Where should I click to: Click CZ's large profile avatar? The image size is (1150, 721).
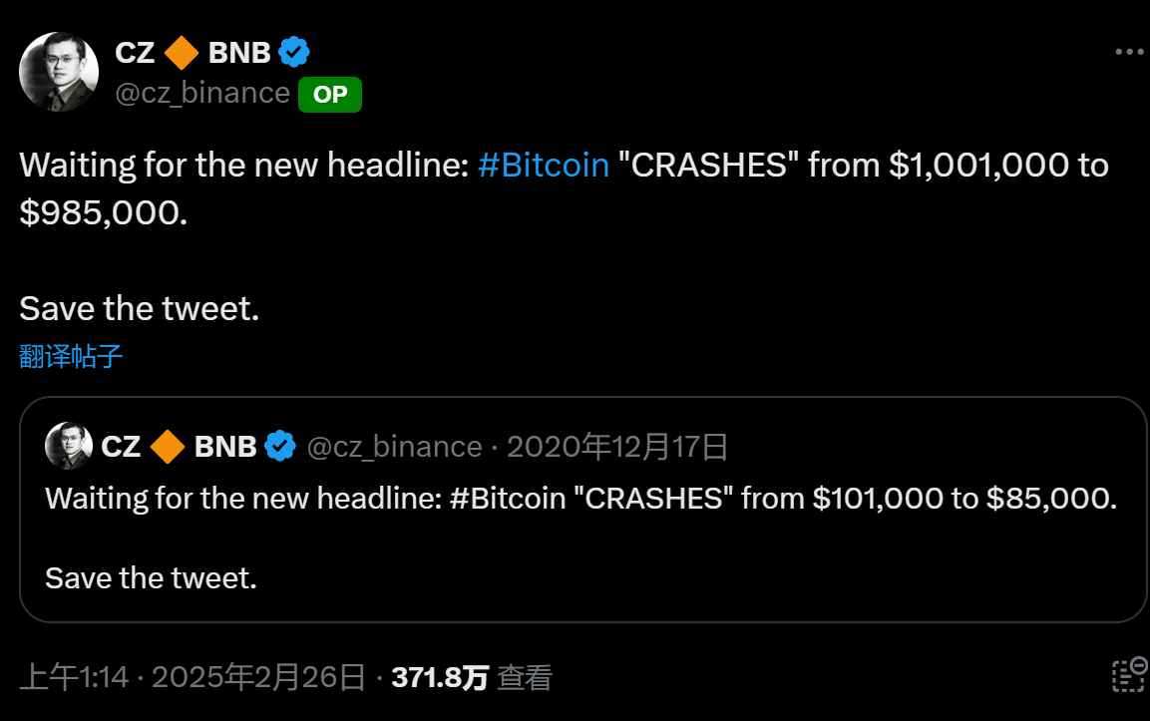click(x=59, y=72)
